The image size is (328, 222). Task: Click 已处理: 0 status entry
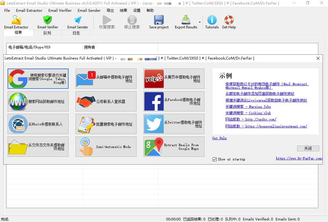(215, 219)
